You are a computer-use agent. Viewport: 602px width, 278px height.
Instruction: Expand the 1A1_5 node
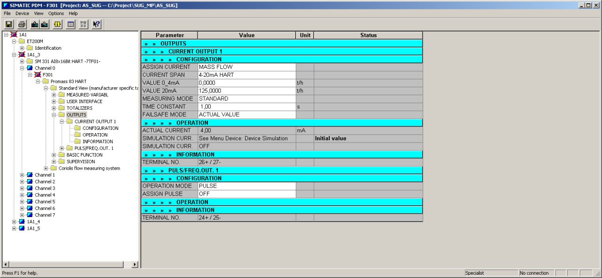click(x=14, y=228)
